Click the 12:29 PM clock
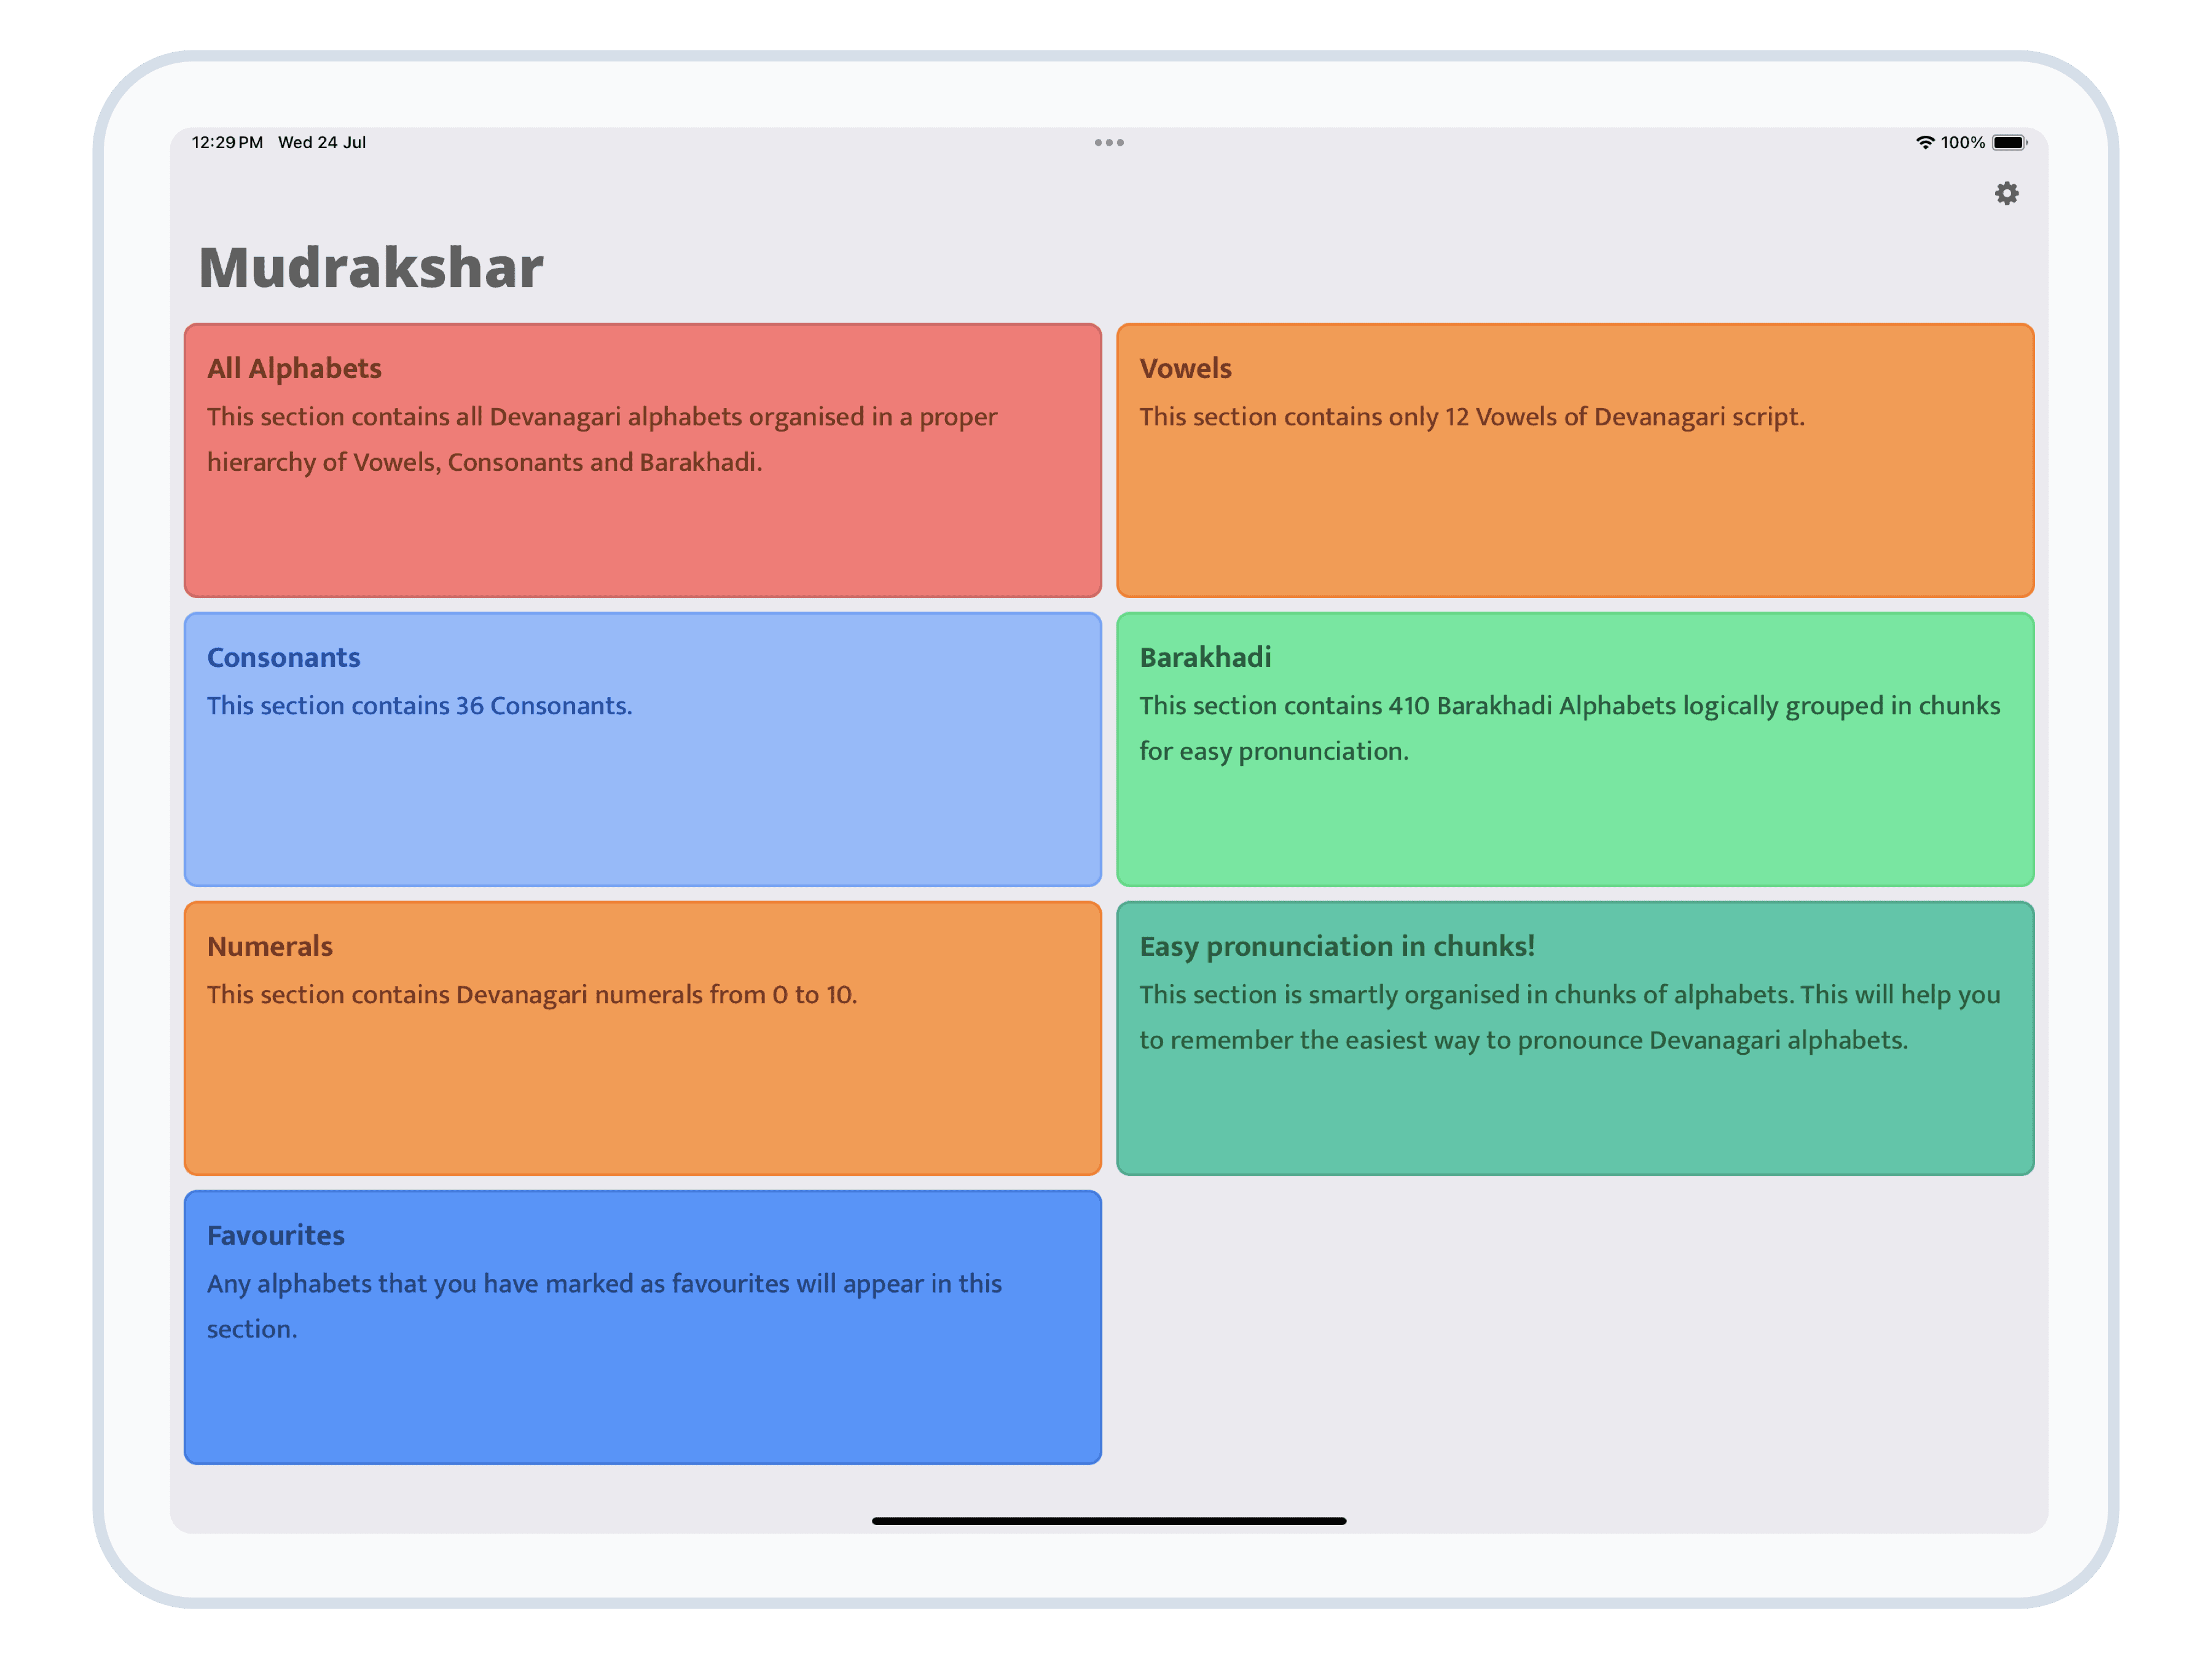 (227, 142)
